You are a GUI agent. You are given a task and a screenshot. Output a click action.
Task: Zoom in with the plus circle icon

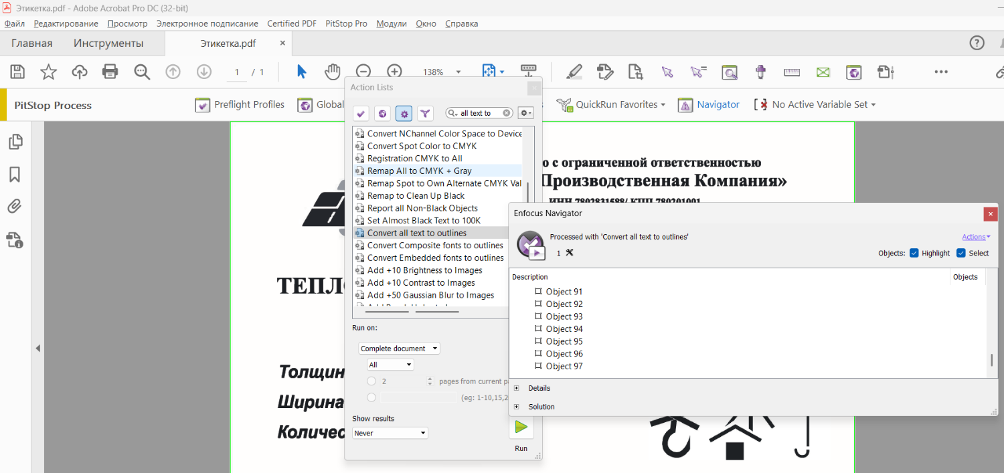click(395, 72)
